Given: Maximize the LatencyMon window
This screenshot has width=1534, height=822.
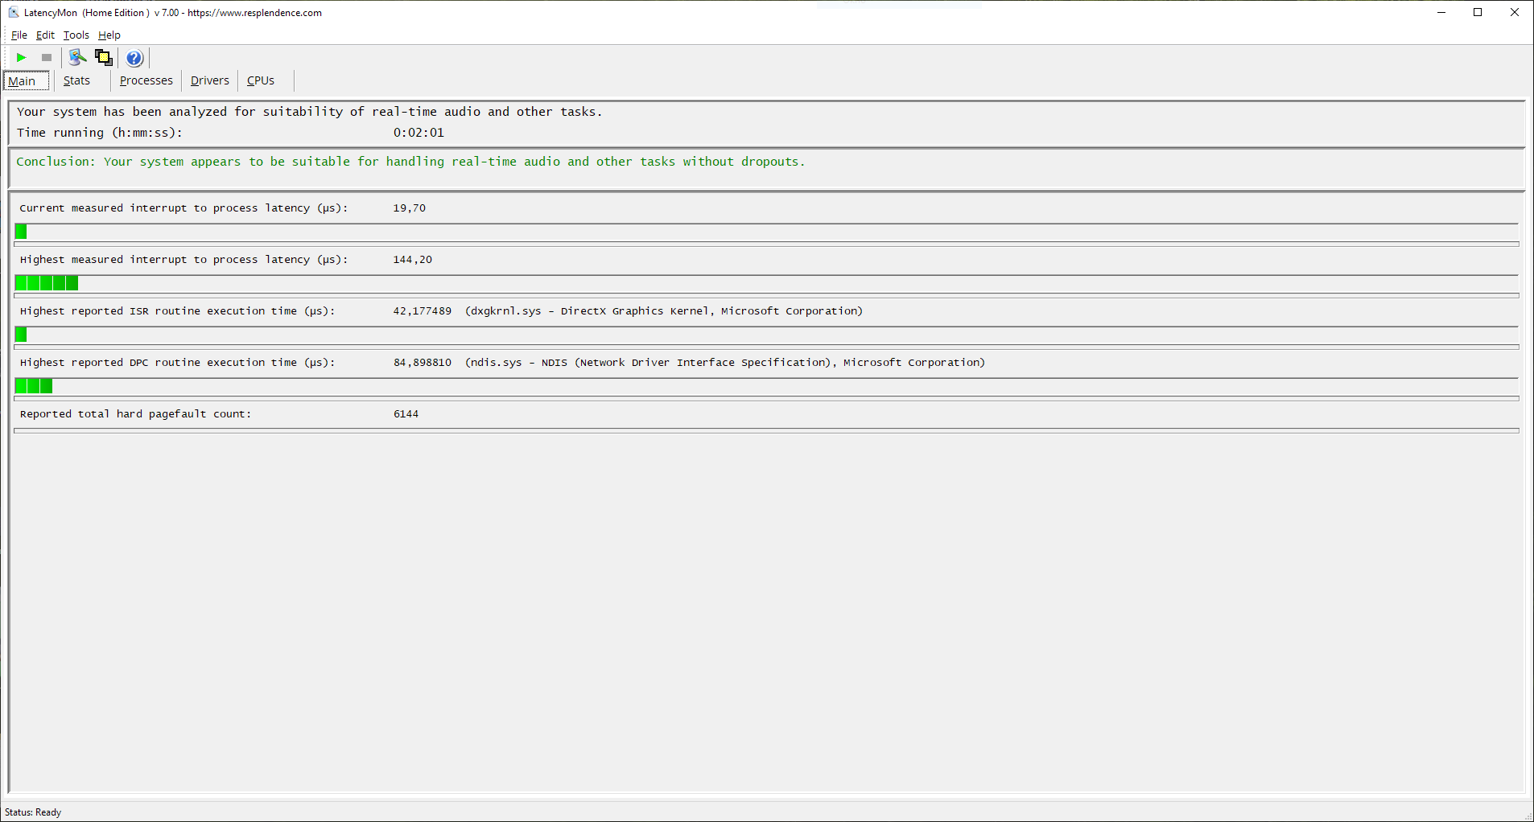Looking at the screenshot, I should (1478, 12).
